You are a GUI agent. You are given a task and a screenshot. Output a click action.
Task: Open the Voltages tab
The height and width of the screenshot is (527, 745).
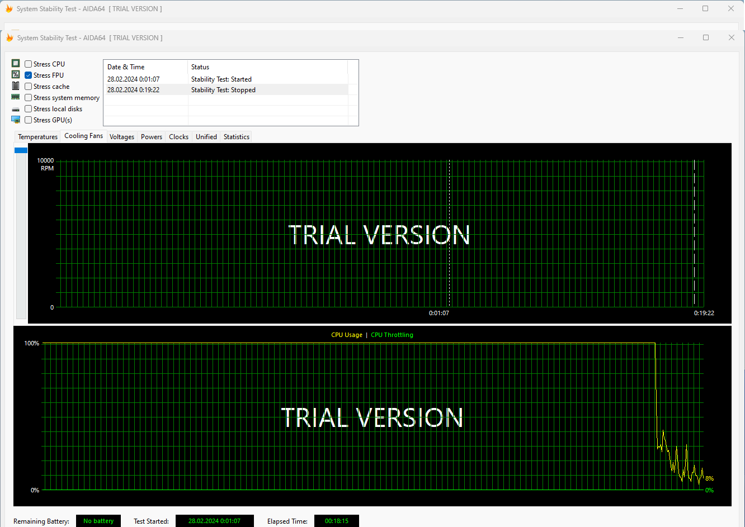tap(122, 137)
